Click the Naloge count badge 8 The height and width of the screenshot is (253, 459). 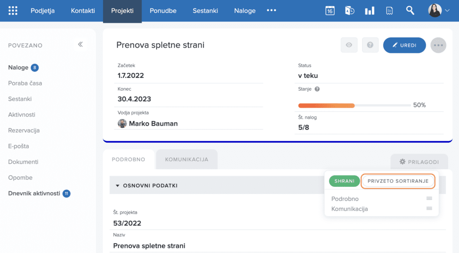tap(35, 67)
